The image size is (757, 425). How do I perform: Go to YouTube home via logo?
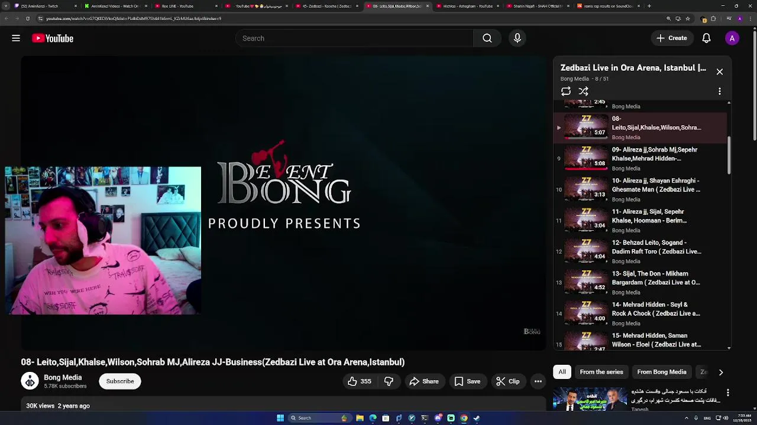(x=53, y=38)
